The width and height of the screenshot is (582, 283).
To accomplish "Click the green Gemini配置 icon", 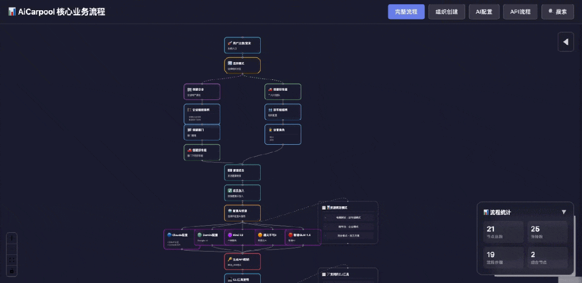I will (x=200, y=235).
